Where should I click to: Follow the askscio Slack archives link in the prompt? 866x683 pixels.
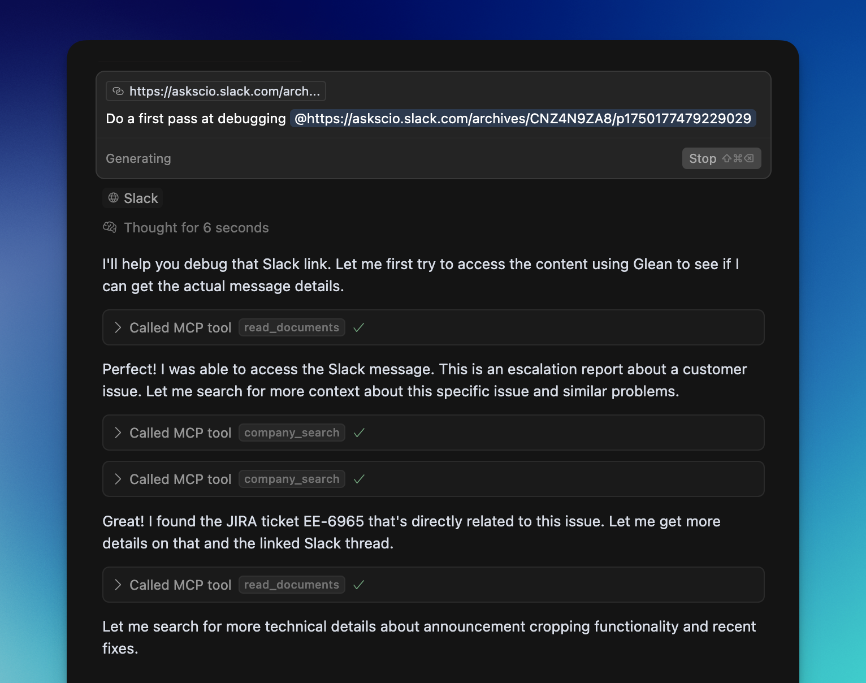click(x=522, y=118)
